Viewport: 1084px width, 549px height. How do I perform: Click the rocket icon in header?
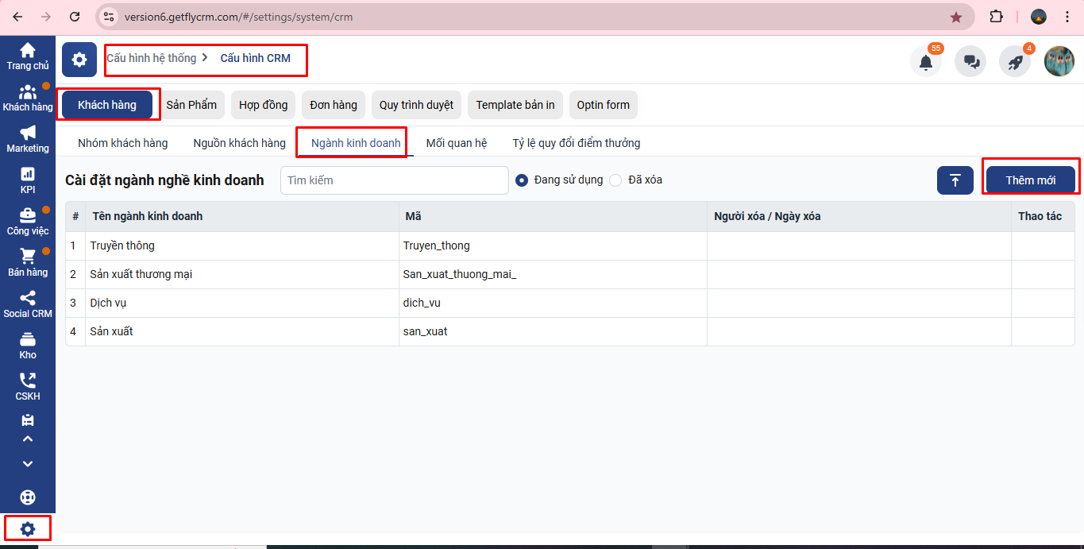[x=1014, y=62]
